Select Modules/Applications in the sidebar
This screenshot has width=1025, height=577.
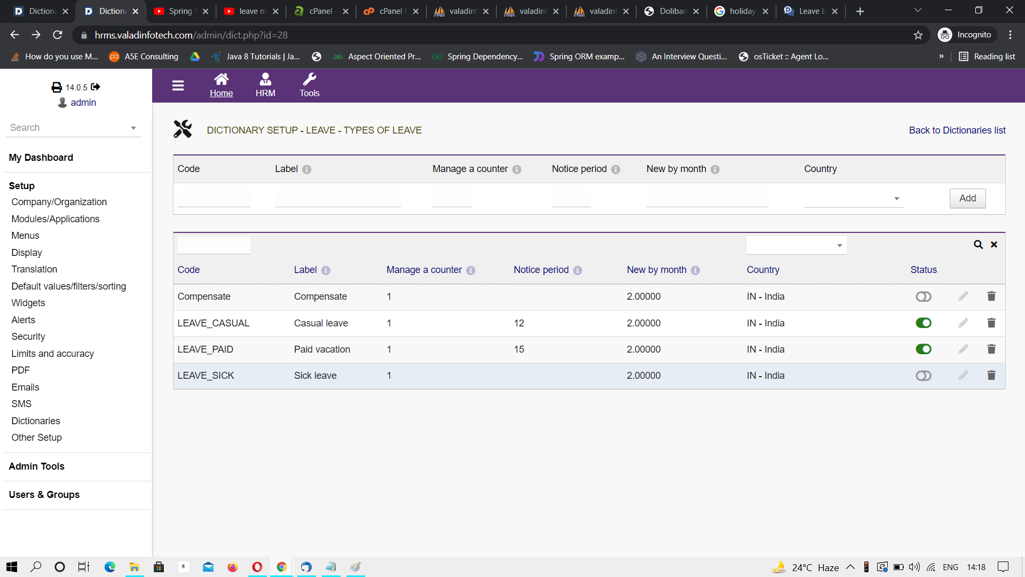click(x=56, y=219)
